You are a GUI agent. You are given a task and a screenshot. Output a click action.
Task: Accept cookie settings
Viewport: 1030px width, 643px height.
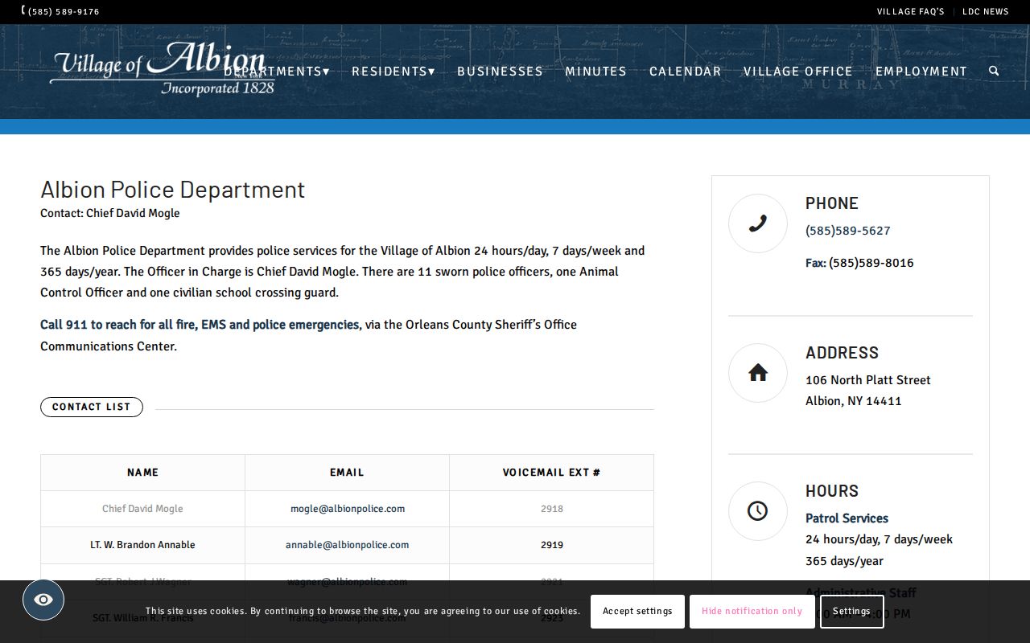pyautogui.click(x=637, y=612)
